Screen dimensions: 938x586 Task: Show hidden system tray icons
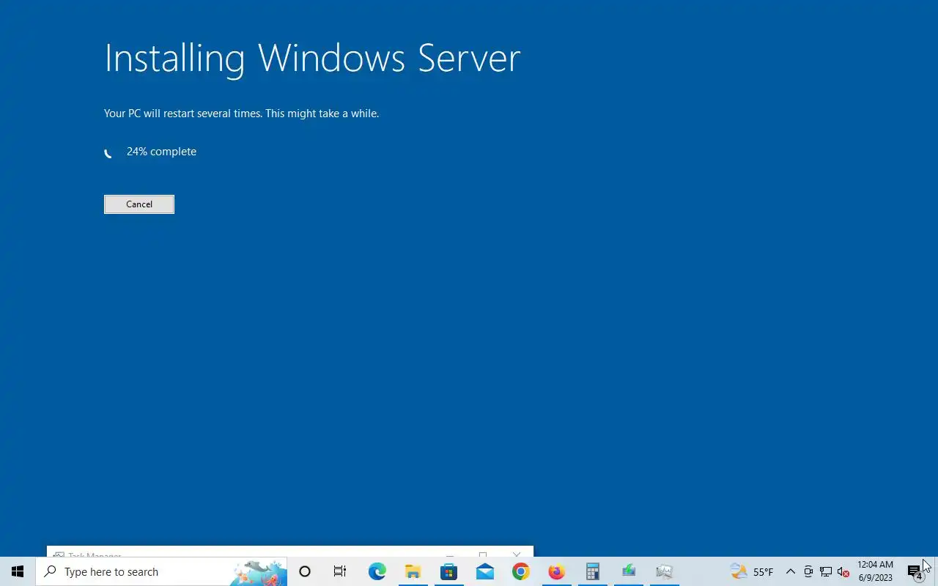tap(790, 571)
